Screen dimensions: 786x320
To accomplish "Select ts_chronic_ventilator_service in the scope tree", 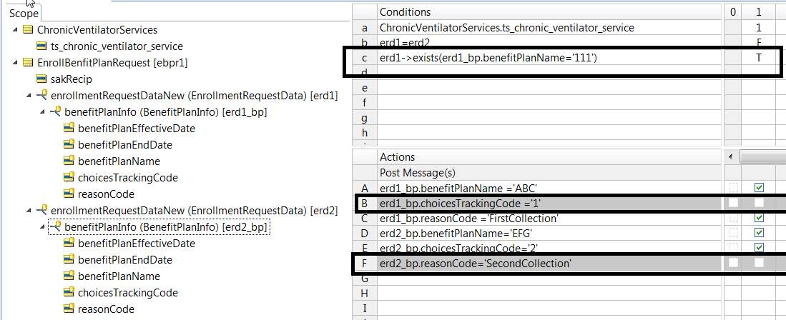I will pos(117,46).
